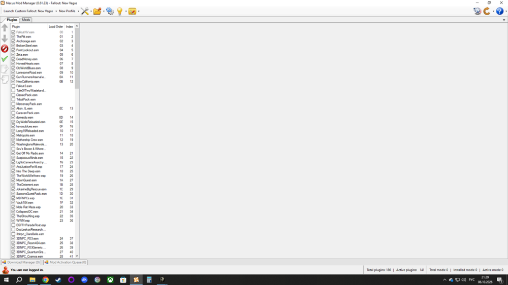The height and width of the screenshot is (285, 508).
Task: Enable 3dnpc_ClaraBella.esm checkbox
Action: tap(13, 234)
